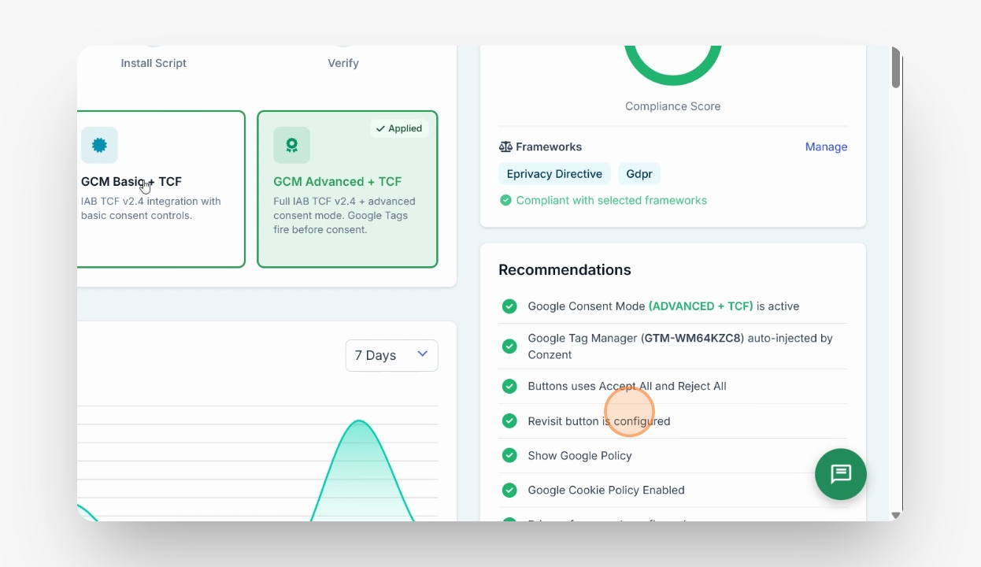Click the Gdpr framework tag

(x=639, y=174)
